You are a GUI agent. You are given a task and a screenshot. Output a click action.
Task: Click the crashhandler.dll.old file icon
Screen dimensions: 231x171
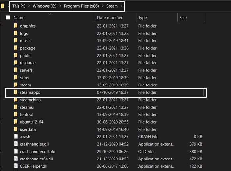pyautogui.click(x=16, y=151)
